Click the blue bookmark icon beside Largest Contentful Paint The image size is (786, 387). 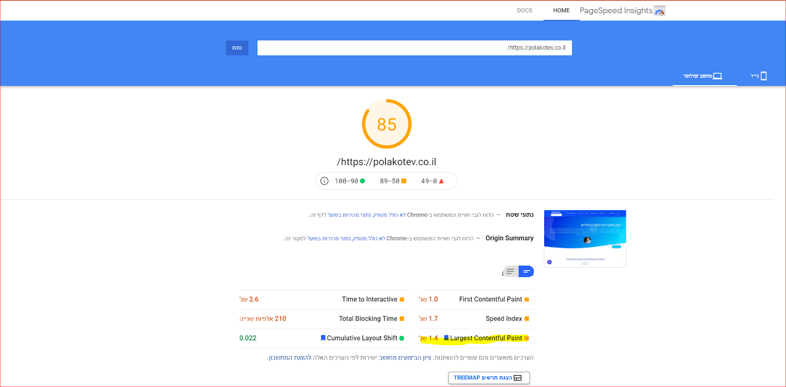pyautogui.click(x=446, y=338)
